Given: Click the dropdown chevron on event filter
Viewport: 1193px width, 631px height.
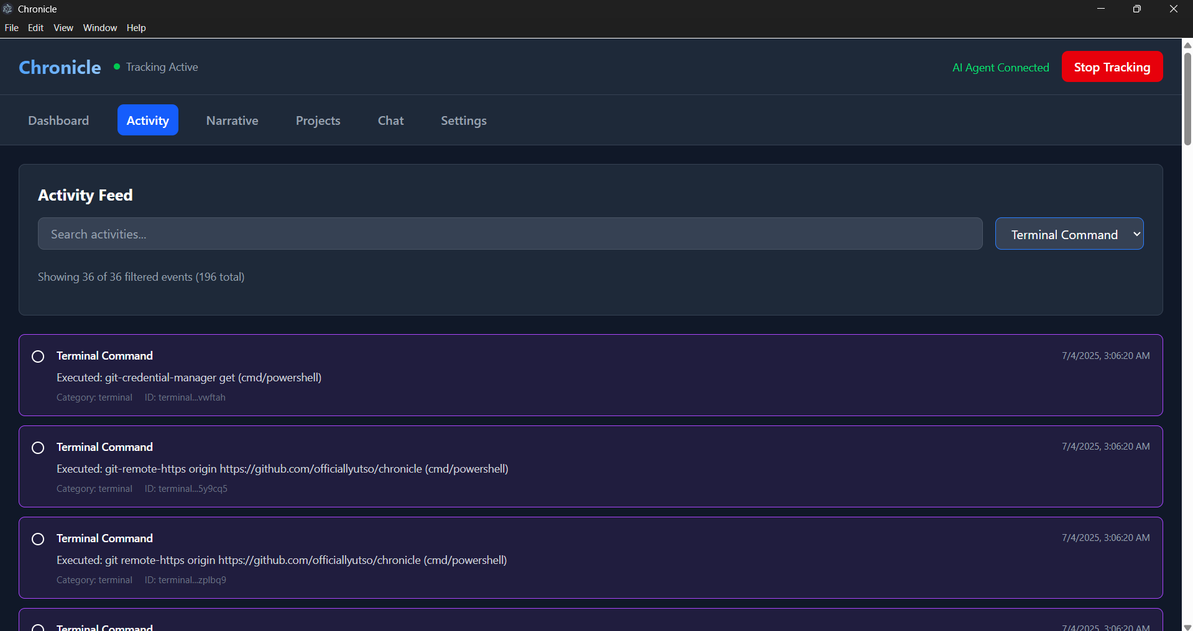Looking at the screenshot, I should (1136, 234).
